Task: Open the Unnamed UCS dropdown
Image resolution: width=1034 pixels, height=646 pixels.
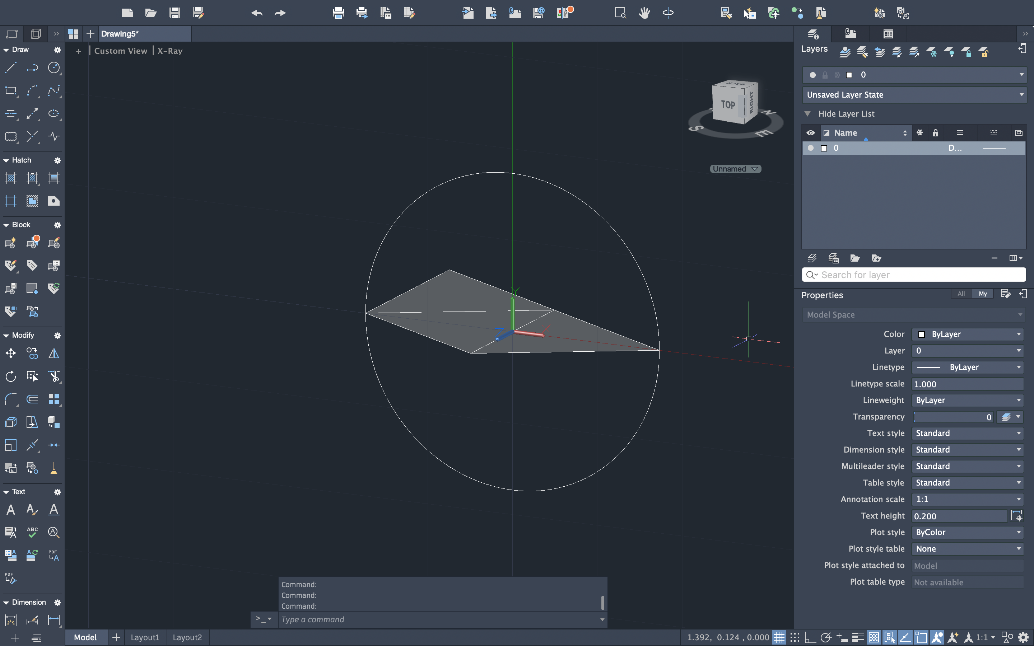Action: pos(735,169)
